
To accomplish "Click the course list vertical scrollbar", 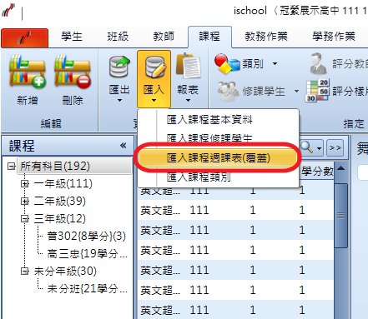I will 341,215.
